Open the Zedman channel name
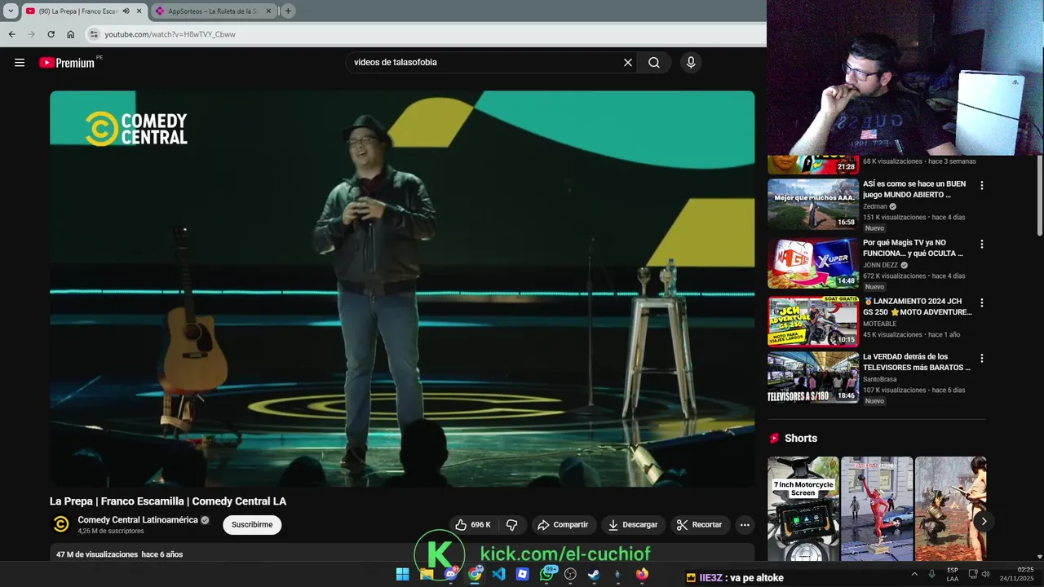The height and width of the screenshot is (587, 1044). pyautogui.click(x=875, y=207)
